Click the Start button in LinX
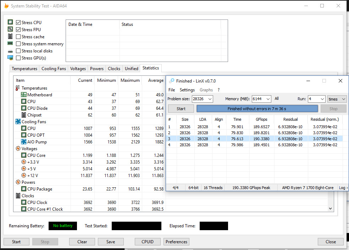 click(x=181, y=109)
